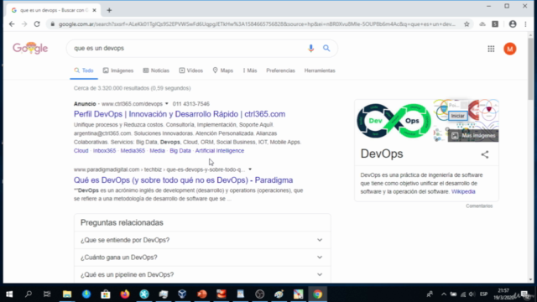537x302 pixels.
Task: Click the site lock icon in address bar
Action: (52, 24)
